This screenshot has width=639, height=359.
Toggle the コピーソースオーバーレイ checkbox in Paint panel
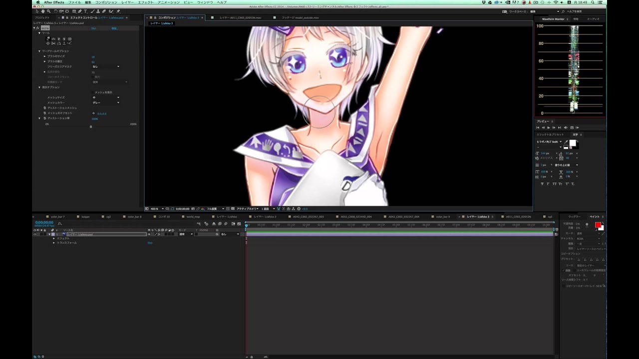point(564,286)
